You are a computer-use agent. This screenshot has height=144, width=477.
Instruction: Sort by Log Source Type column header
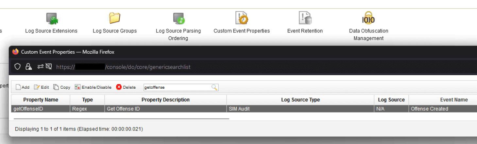(x=300, y=100)
